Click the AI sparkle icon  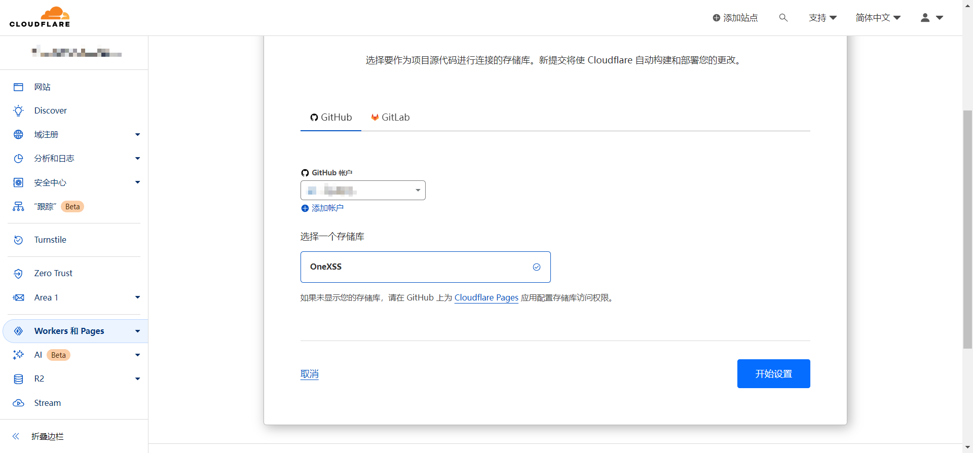point(18,355)
